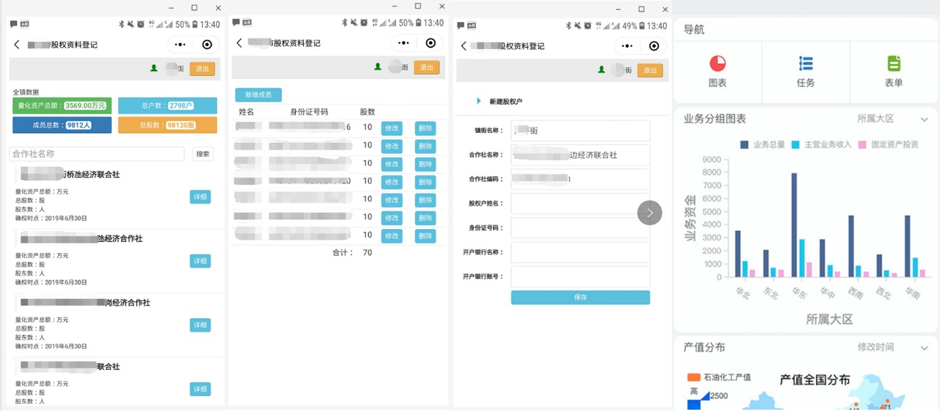
Task: Open the 所属大区 dropdown chevron
Action: pyautogui.click(x=924, y=120)
